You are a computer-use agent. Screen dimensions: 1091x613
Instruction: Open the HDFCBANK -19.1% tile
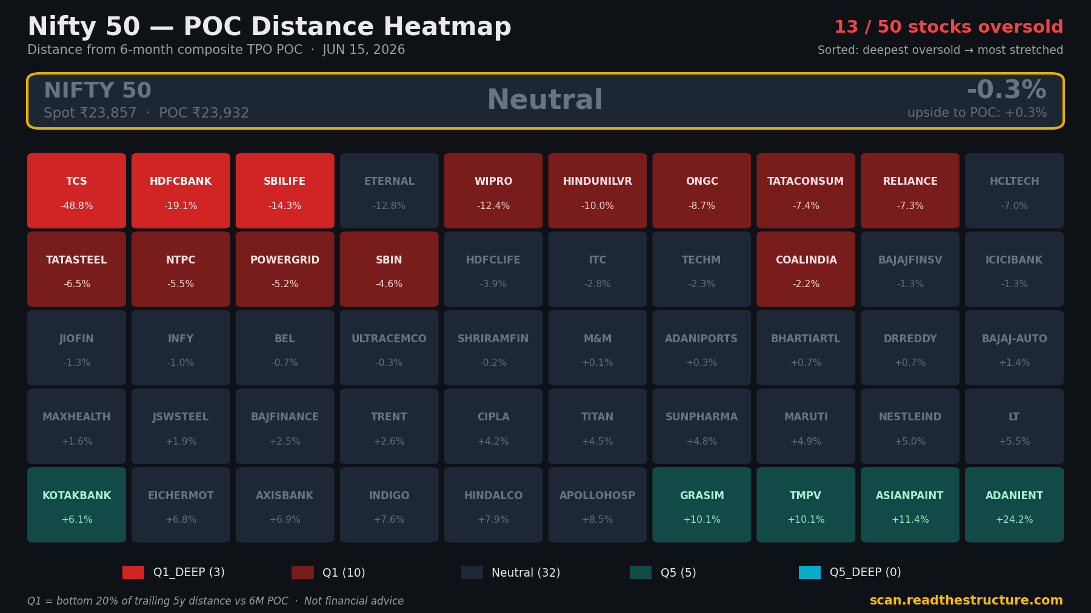pyautogui.click(x=181, y=191)
